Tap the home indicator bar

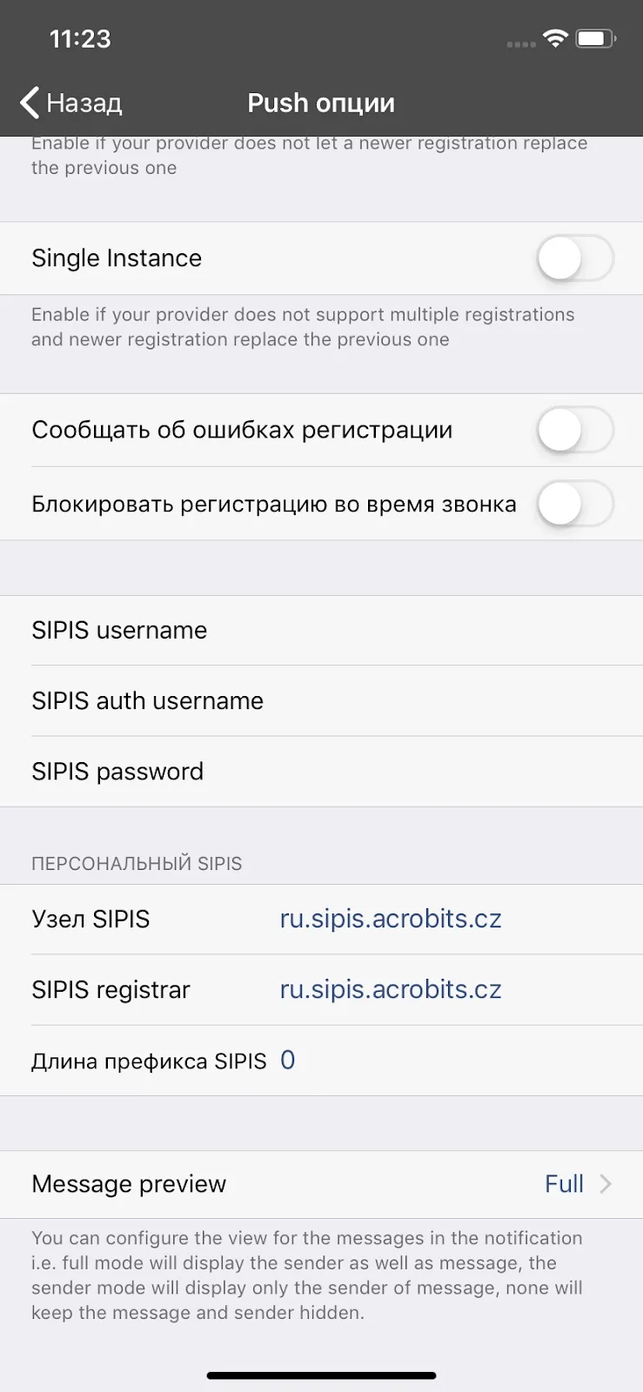[x=321, y=1375]
